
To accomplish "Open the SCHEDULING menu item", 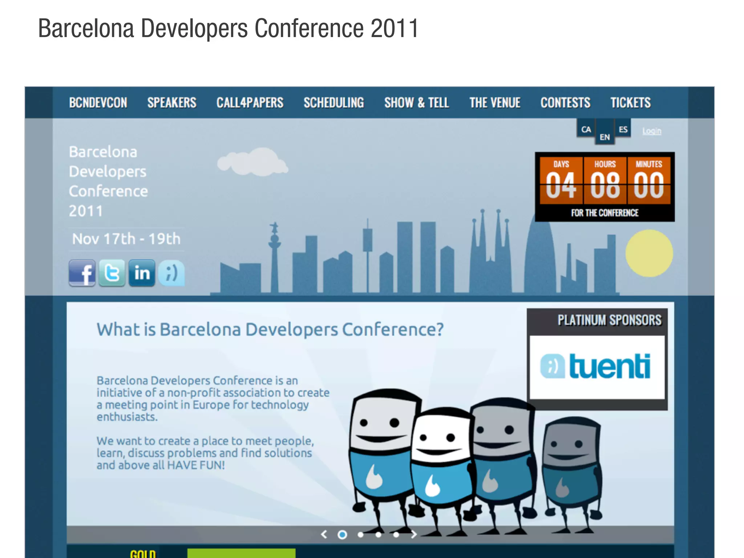I will (x=334, y=103).
